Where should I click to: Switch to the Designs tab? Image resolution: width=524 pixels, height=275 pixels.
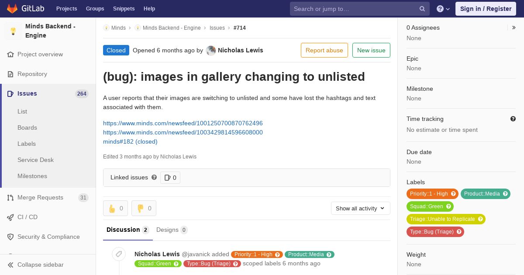172,230
